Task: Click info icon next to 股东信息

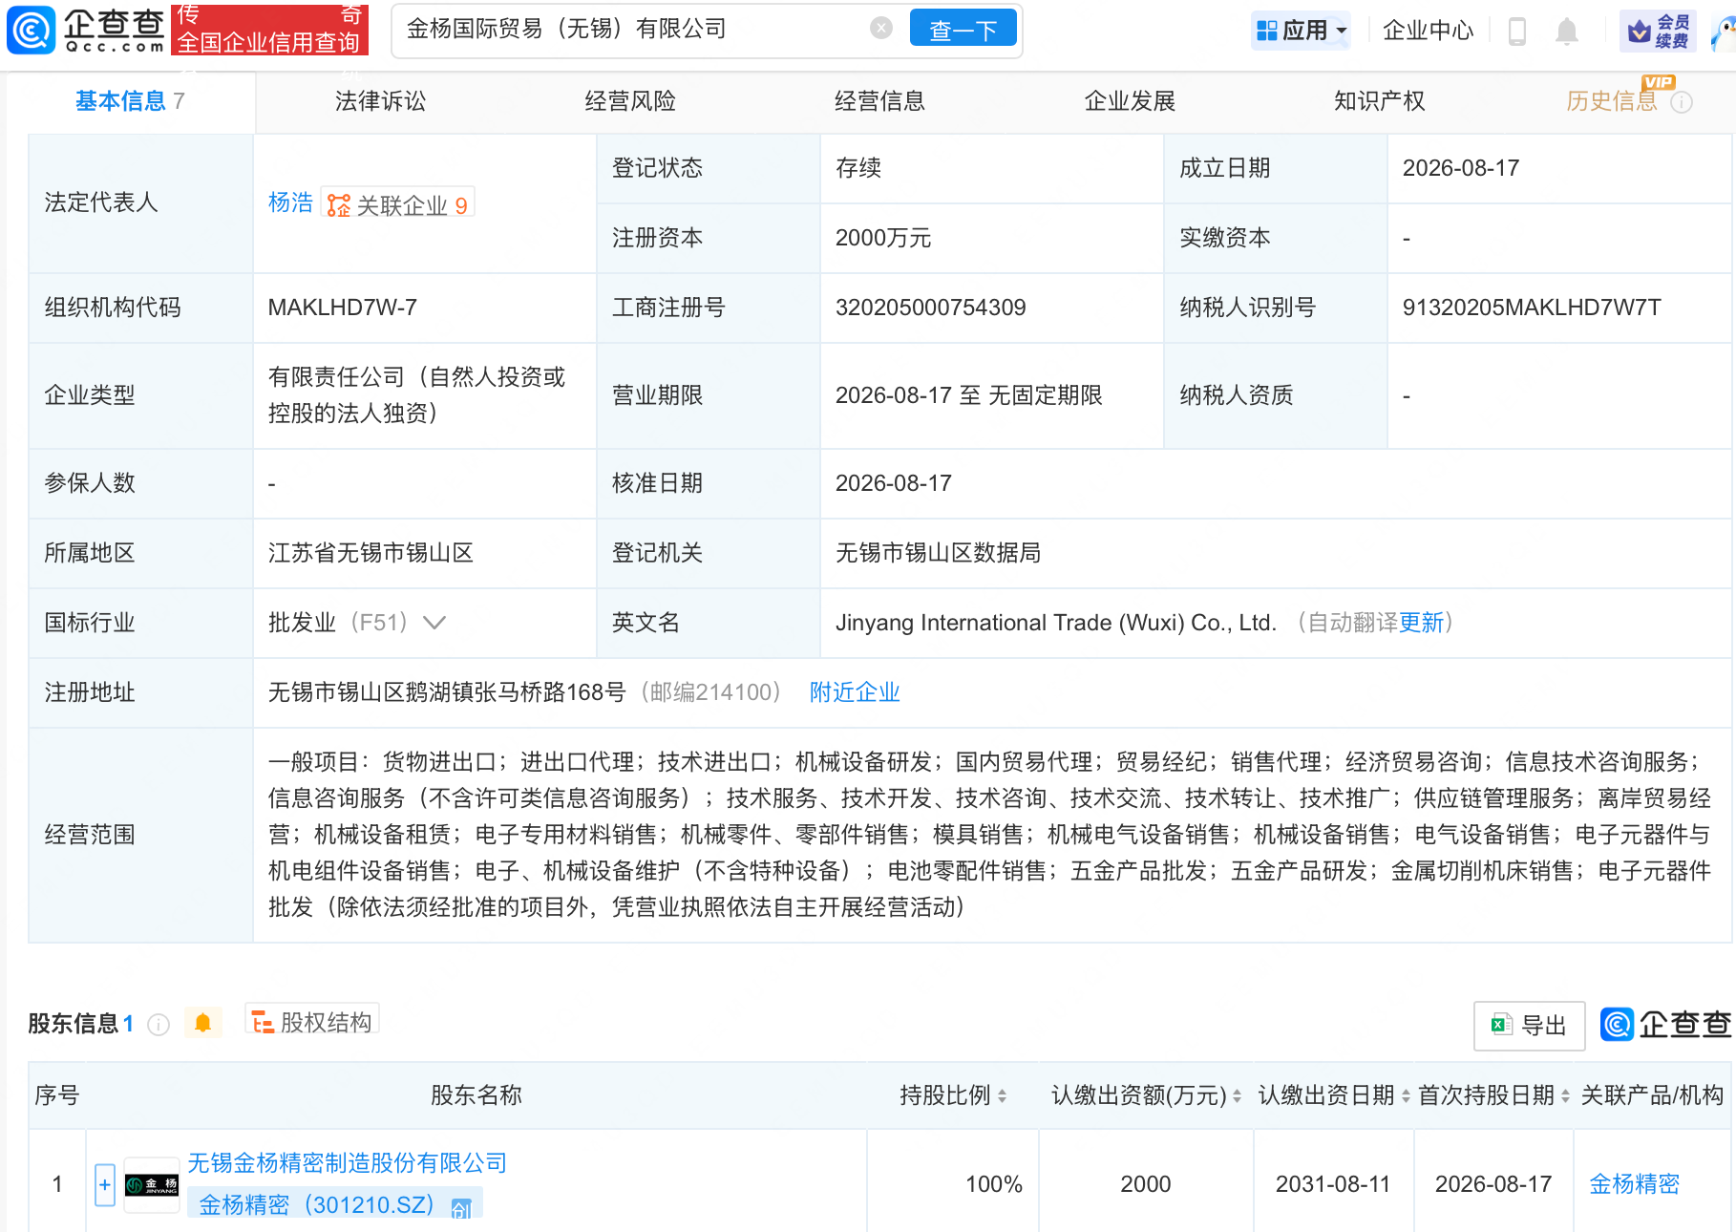Action: (x=159, y=1024)
